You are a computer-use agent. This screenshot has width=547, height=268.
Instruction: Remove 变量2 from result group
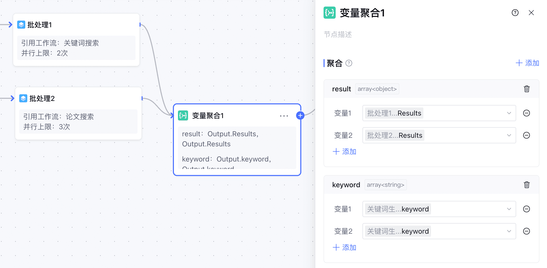[x=526, y=135]
